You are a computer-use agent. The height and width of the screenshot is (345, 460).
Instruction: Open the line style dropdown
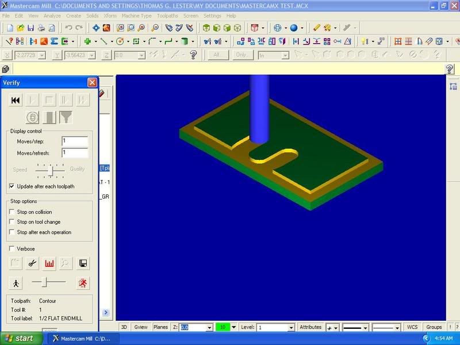click(x=365, y=328)
